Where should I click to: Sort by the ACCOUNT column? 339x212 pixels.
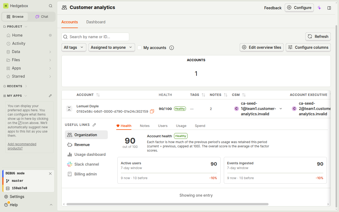98,95
